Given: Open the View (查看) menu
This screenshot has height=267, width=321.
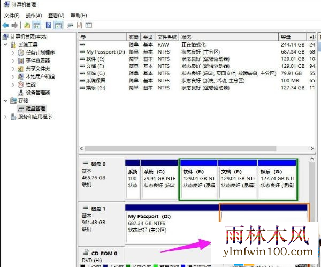Looking at the screenshot, I should 56,16.
